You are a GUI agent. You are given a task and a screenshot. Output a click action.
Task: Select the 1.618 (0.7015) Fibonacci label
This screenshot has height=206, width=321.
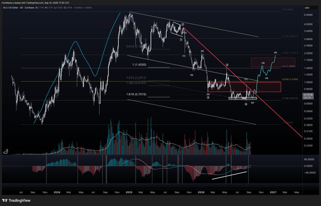point(136,94)
